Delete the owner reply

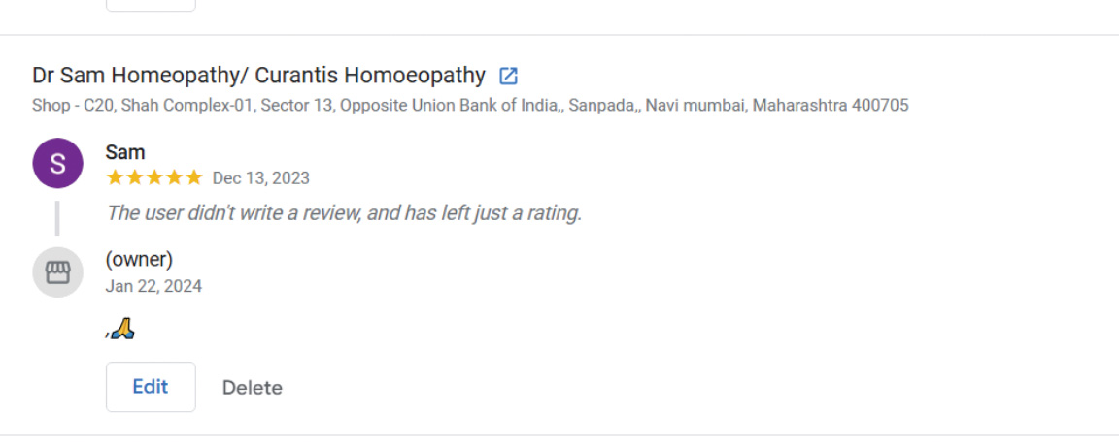click(253, 388)
